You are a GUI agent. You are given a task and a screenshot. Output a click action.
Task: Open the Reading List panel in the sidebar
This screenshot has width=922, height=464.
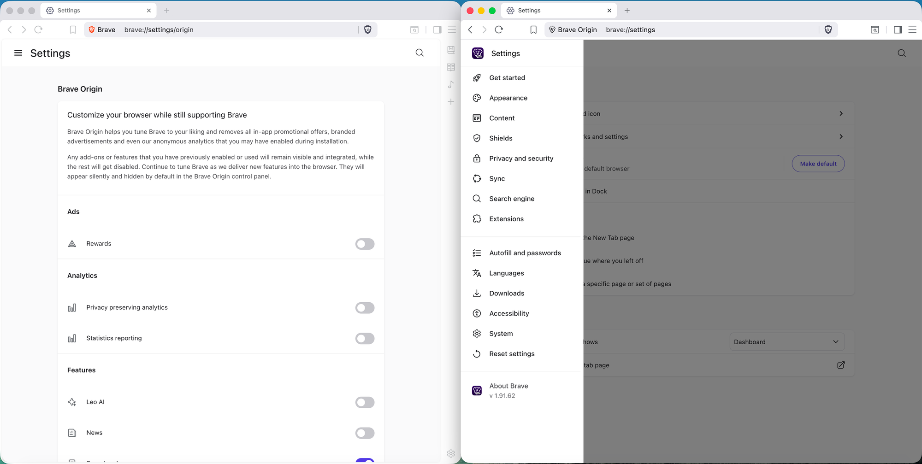click(x=451, y=67)
